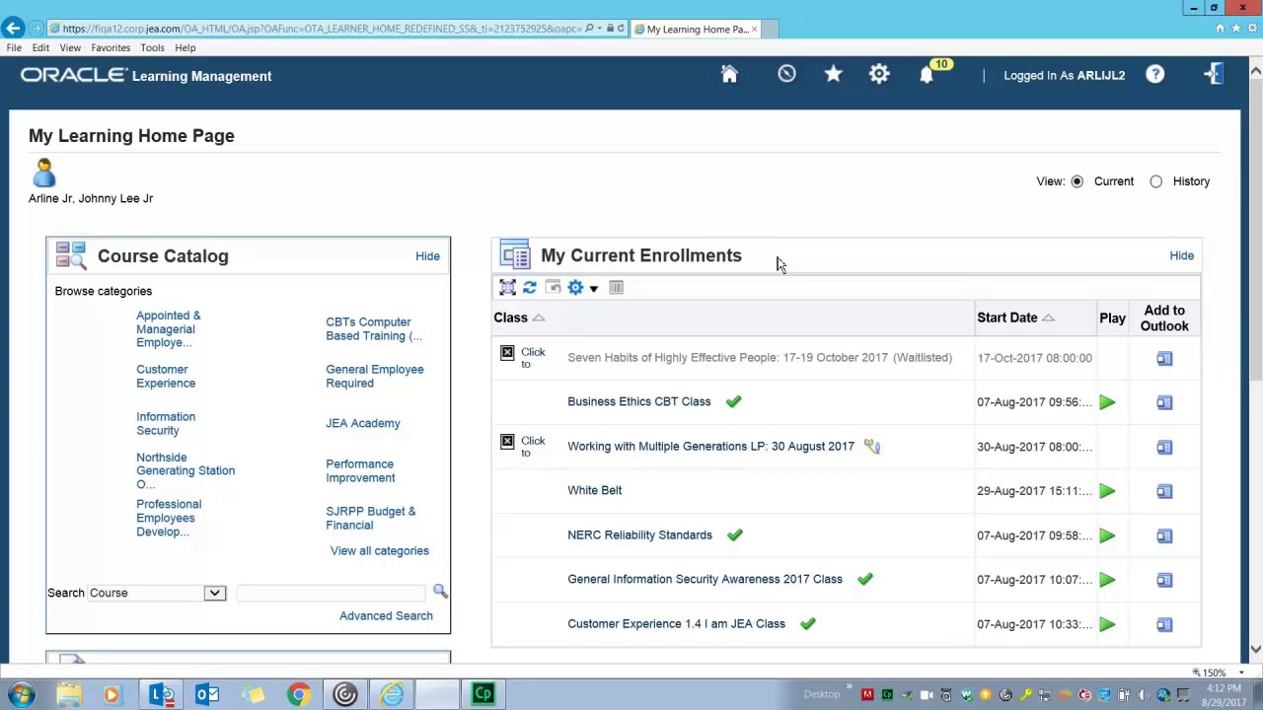The width and height of the screenshot is (1263, 710).
Task: Click the search magnifier icon in Course Catalog
Action: 440,591
